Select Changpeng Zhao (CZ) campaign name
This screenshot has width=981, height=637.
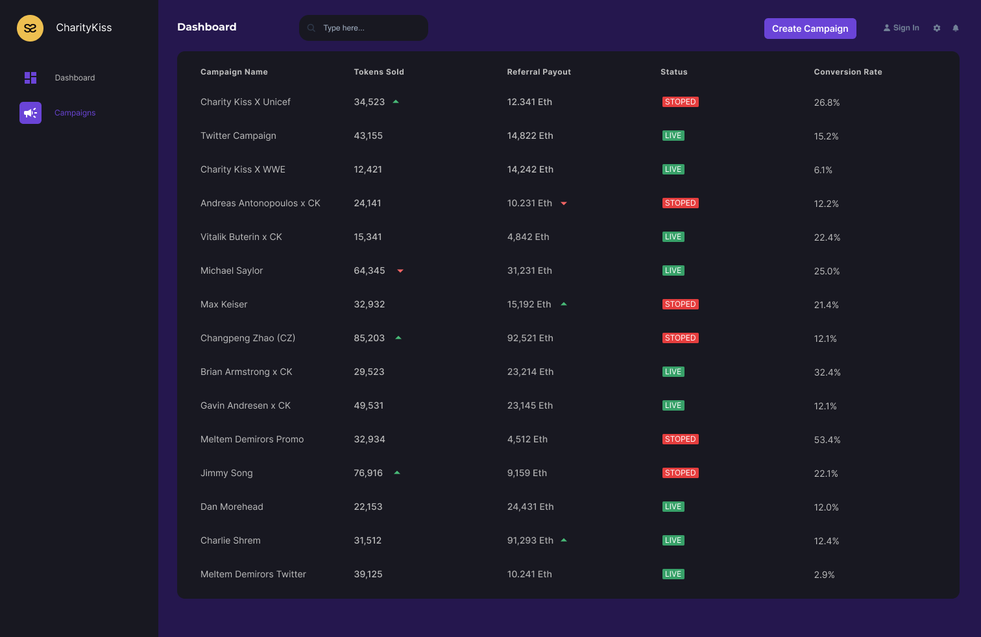[x=248, y=338]
